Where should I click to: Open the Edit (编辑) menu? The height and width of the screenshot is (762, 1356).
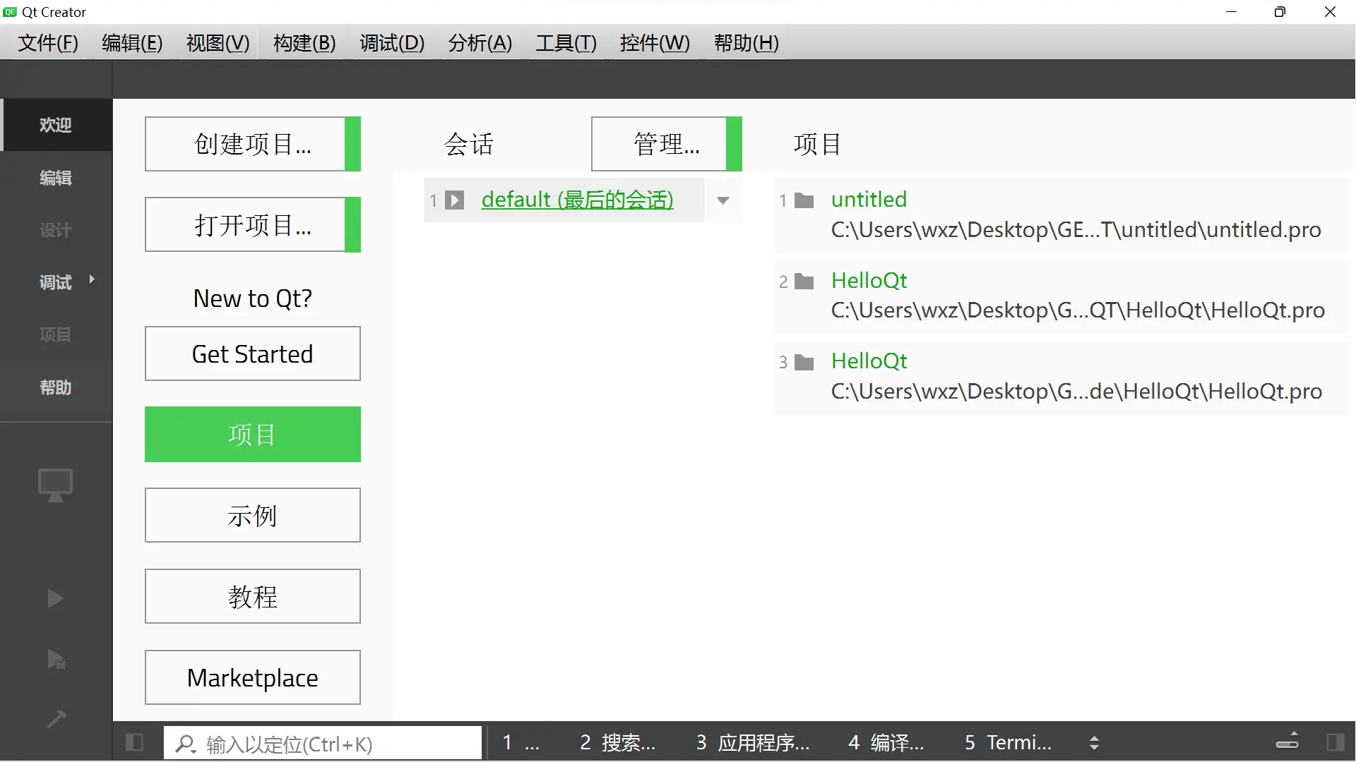pyautogui.click(x=132, y=43)
